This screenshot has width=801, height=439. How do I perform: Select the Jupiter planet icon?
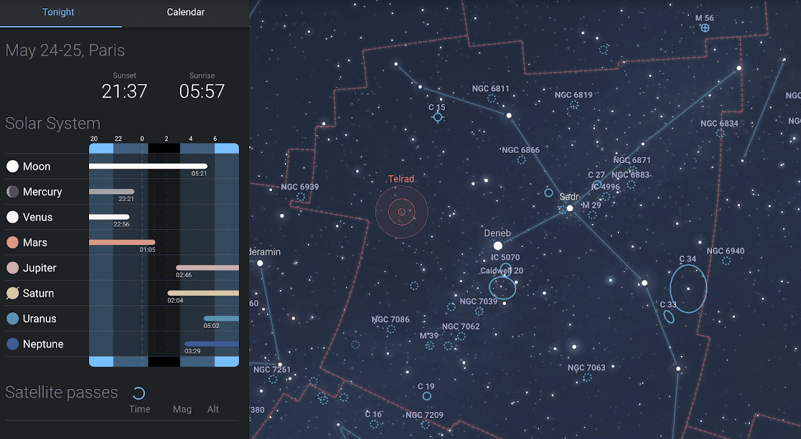click(12, 268)
